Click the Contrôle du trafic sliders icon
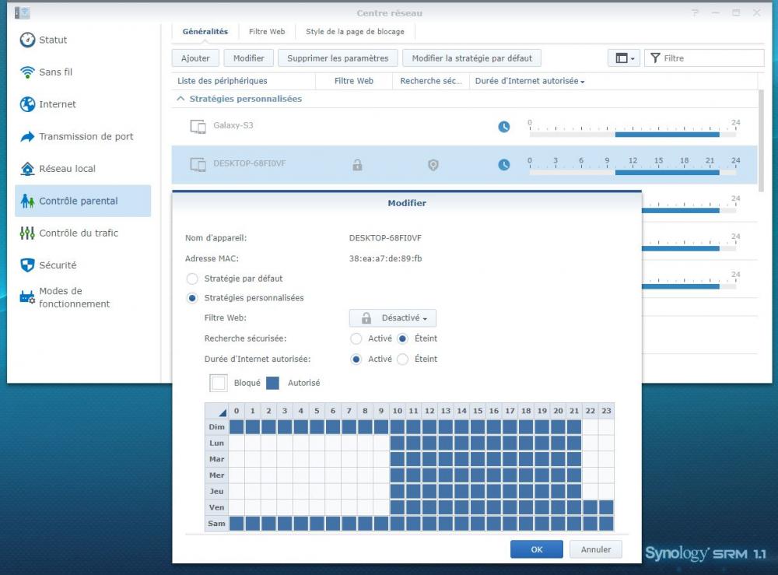Image resolution: width=778 pixels, height=575 pixels. click(27, 233)
